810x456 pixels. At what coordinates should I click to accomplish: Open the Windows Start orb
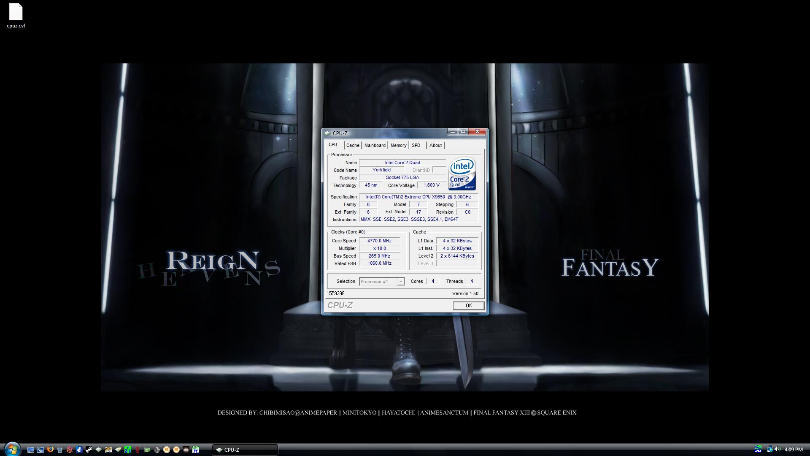(x=12, y=449)
